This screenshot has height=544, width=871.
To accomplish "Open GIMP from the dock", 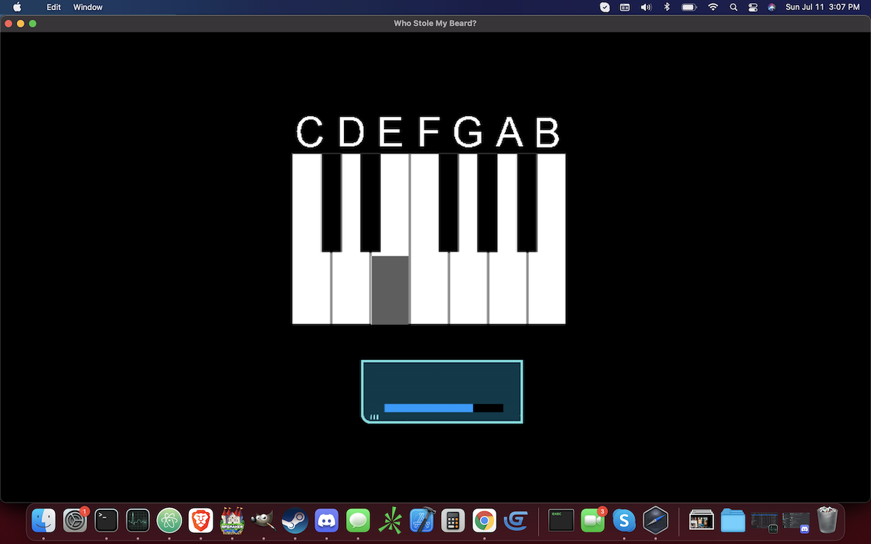I will pyautogui.click(x=263, y=520).
